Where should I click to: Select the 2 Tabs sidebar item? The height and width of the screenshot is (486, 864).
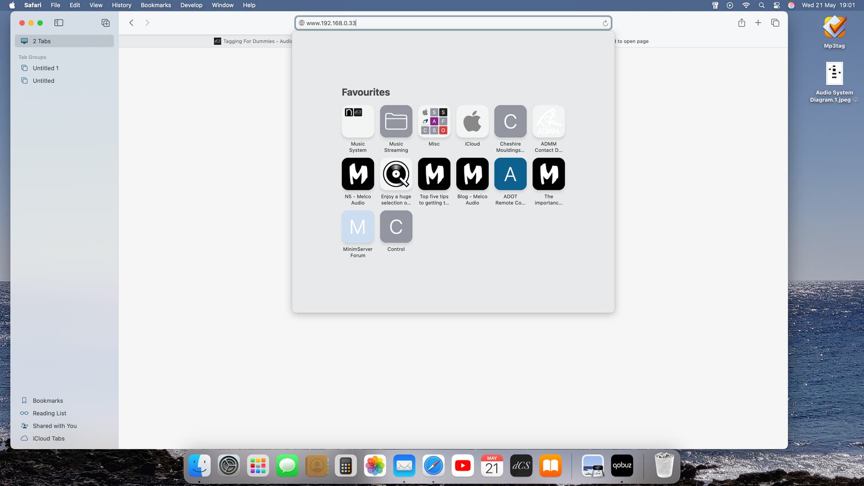coord(64,41)
